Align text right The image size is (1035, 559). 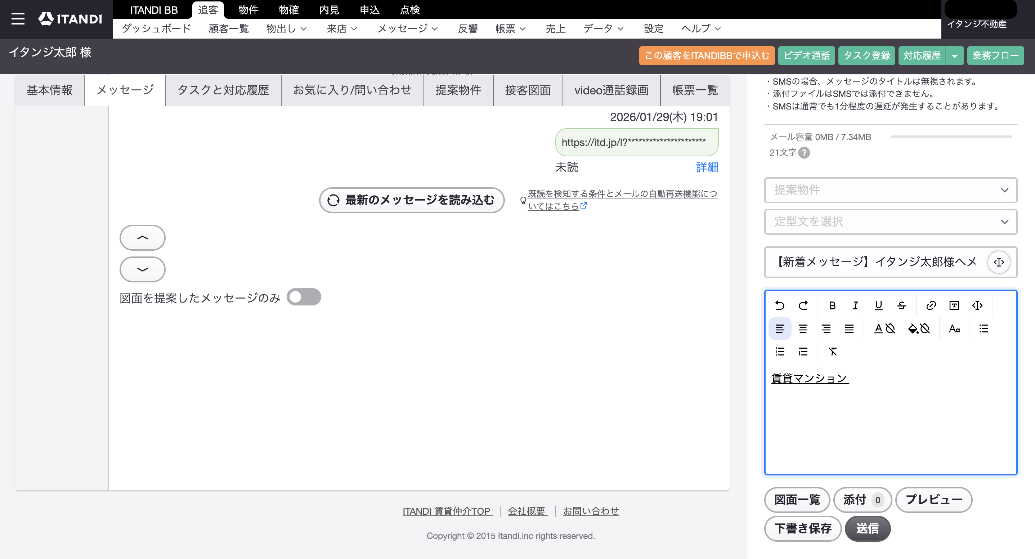click(826, 329)
